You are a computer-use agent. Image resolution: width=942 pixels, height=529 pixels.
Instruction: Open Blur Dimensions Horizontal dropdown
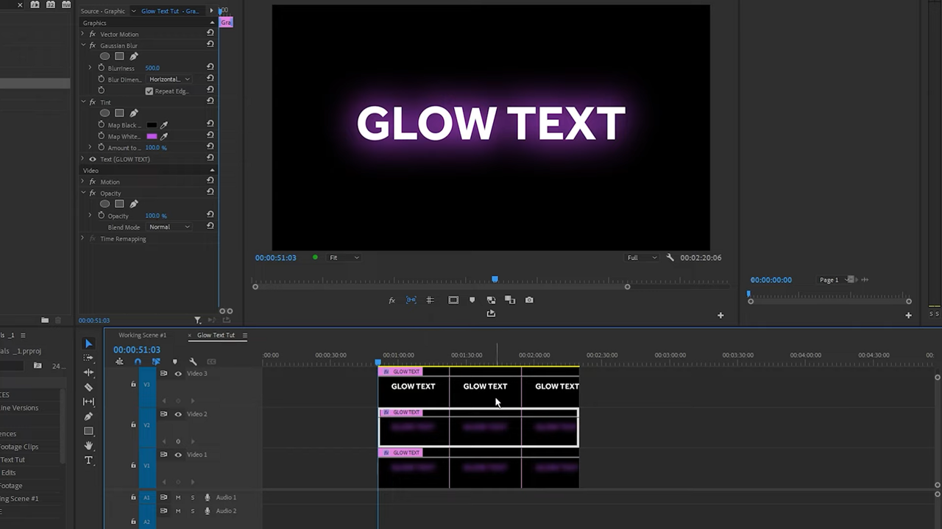tap(169, 79)
